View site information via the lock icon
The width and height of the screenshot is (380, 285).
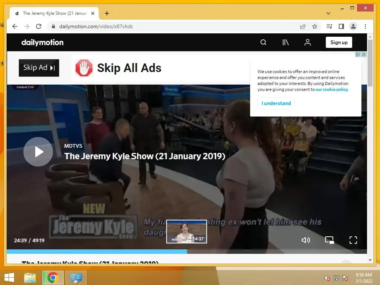[x=53, y=26]
